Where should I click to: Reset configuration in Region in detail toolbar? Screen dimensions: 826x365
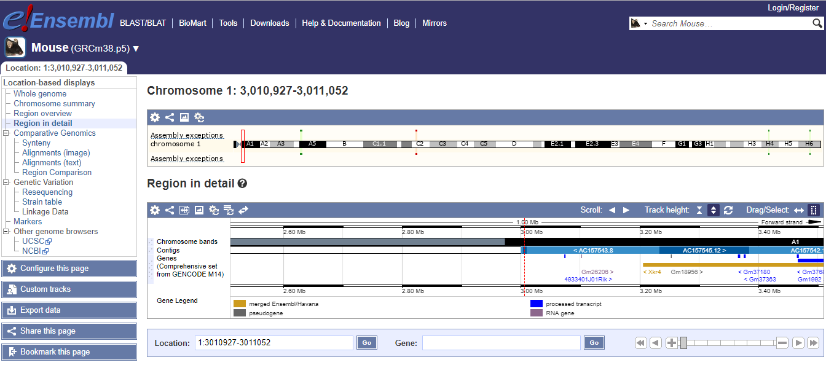pyautogui.click(x=214, y=210)
